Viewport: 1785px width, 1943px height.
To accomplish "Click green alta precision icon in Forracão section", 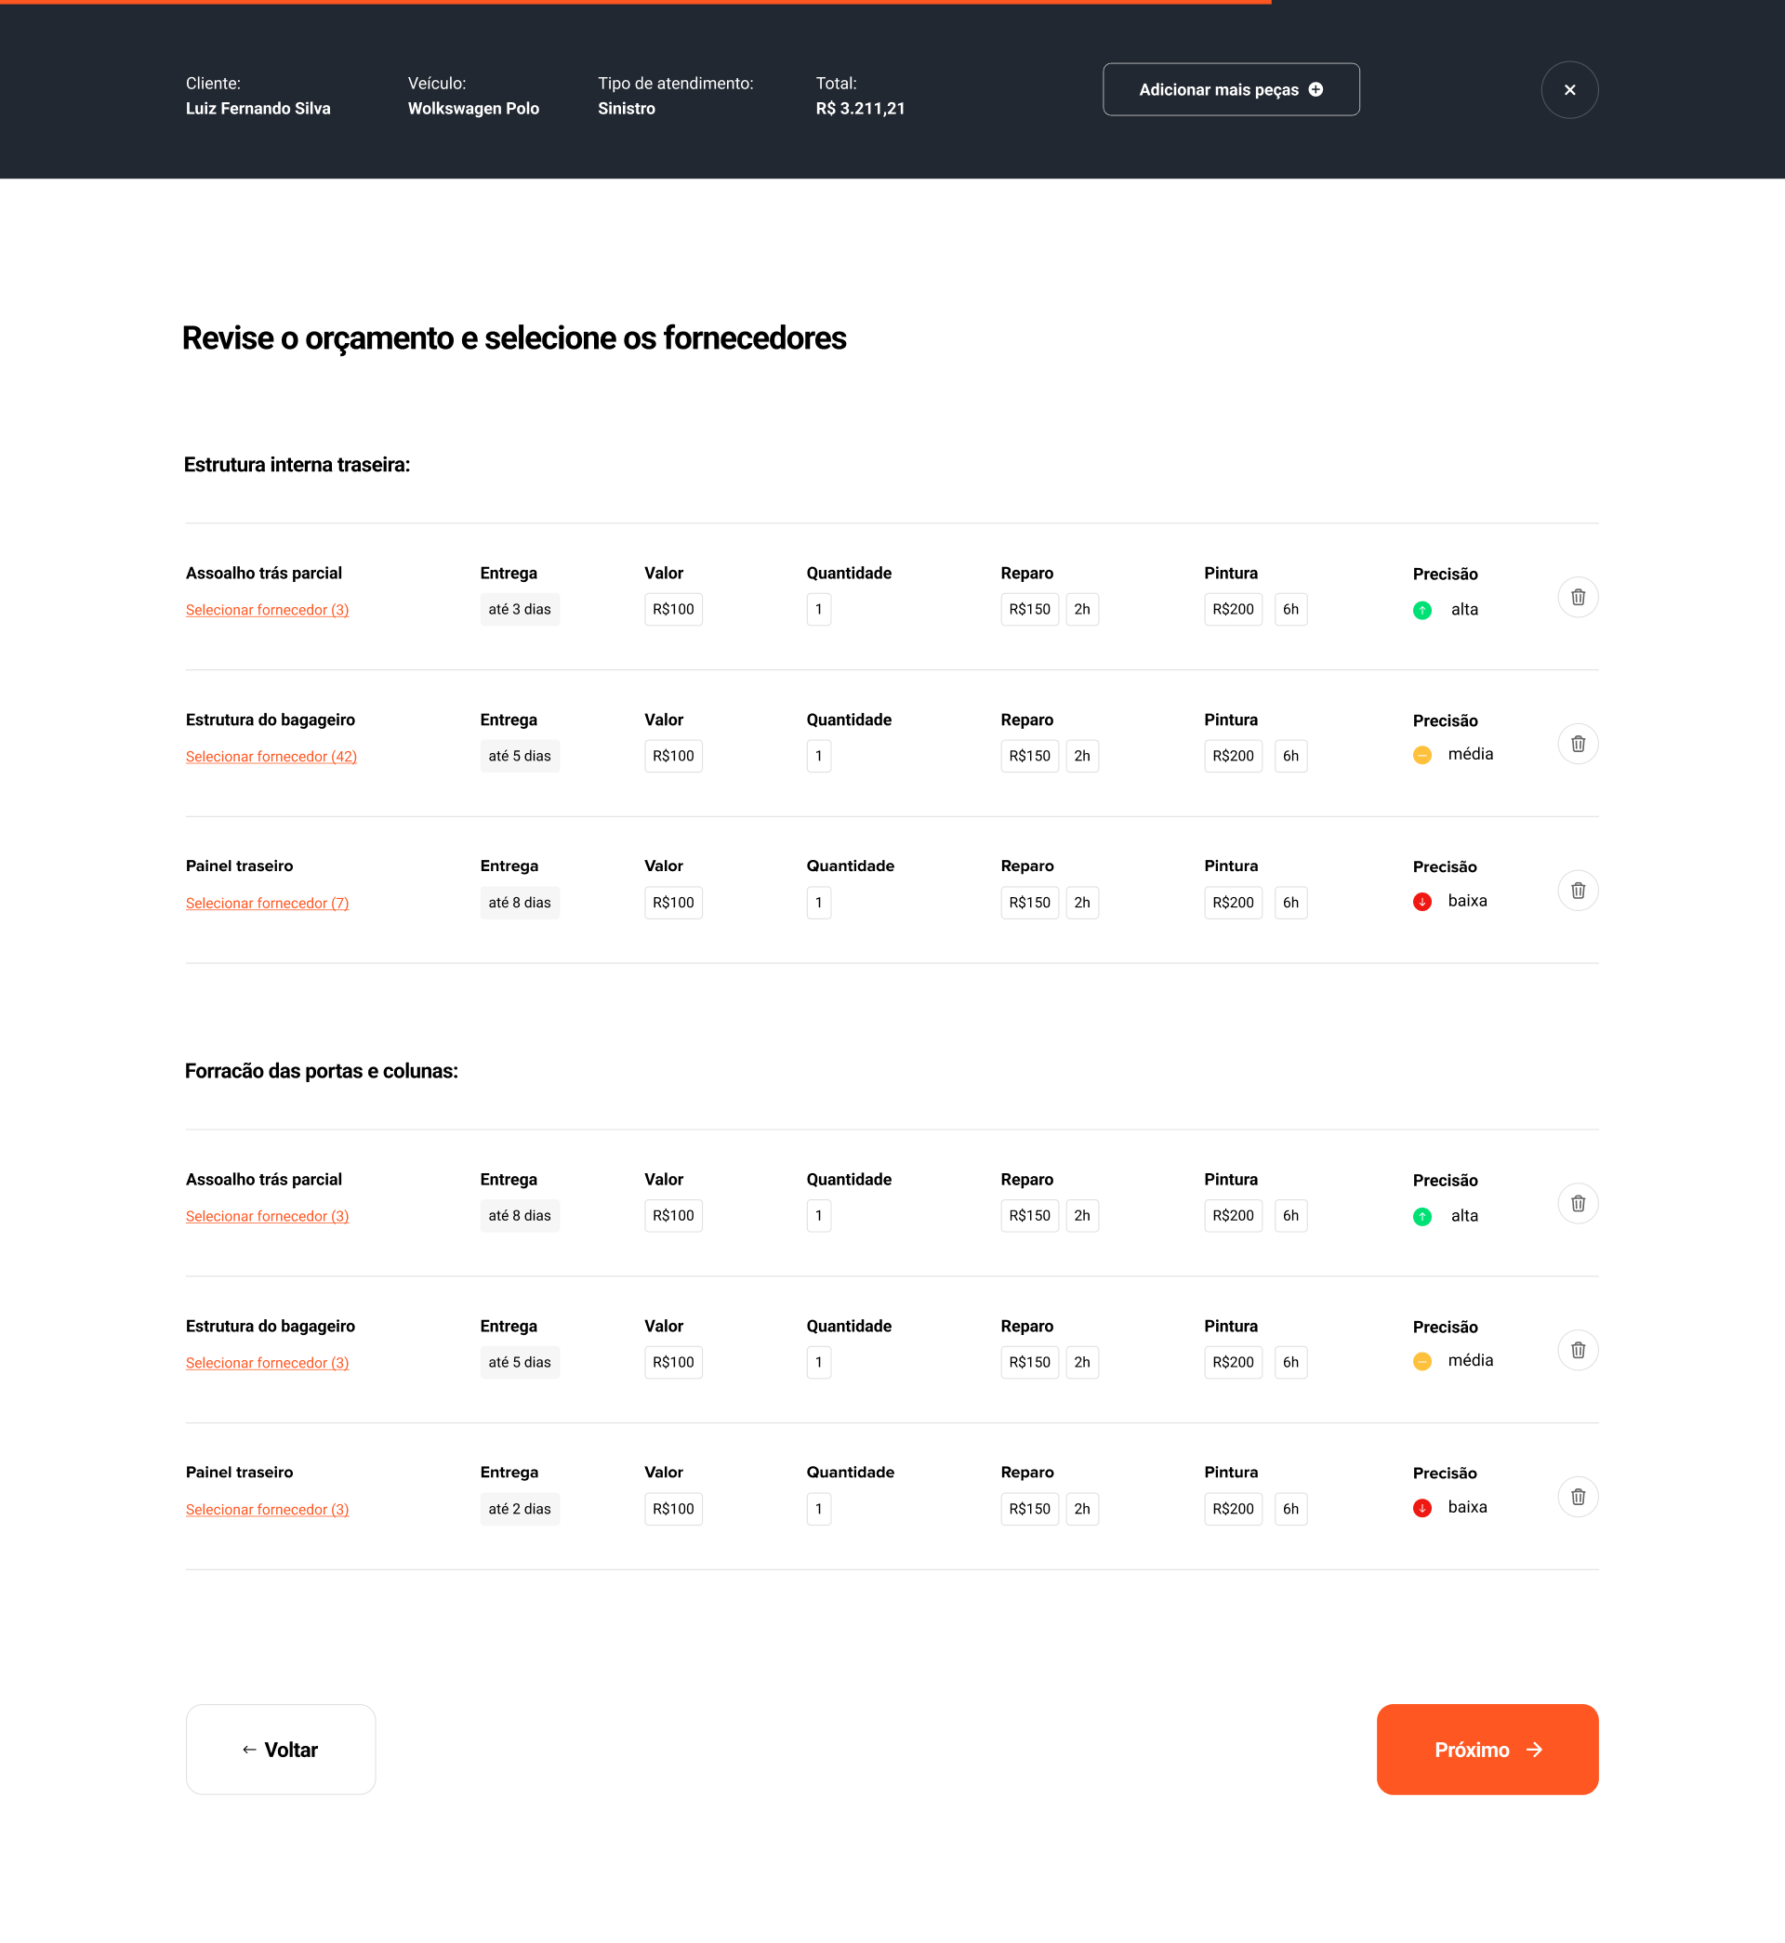I will [1421, 1217].
